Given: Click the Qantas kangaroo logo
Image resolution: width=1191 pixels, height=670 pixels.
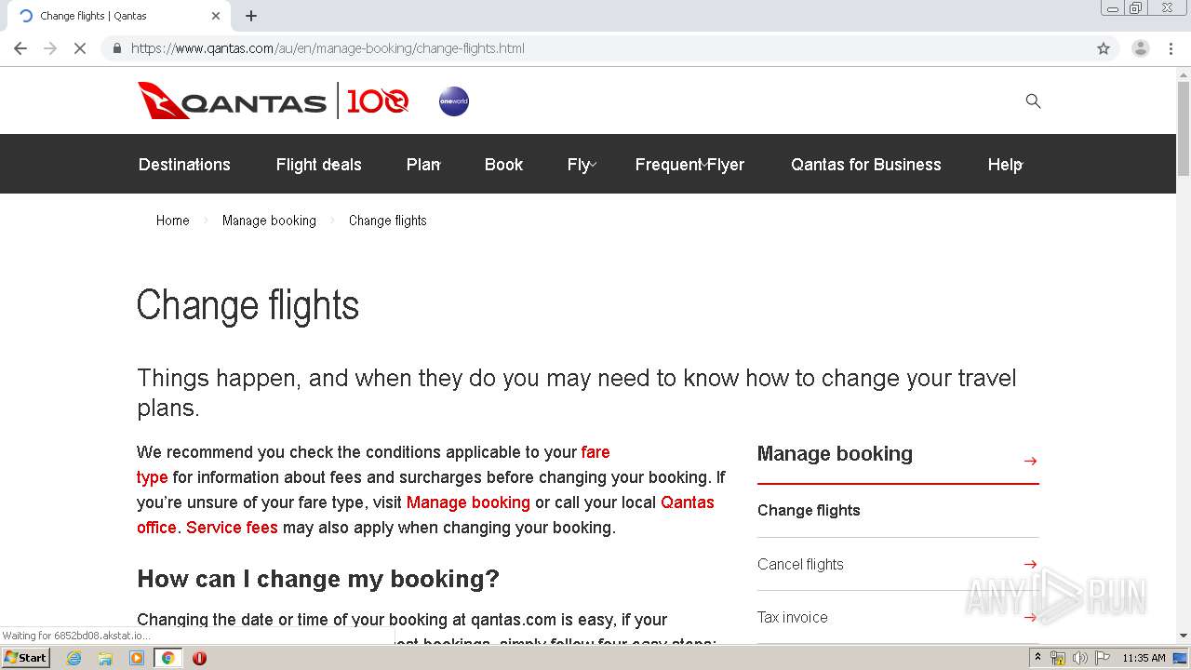Looking at the screenshot, I should click(x=232, y=100).
